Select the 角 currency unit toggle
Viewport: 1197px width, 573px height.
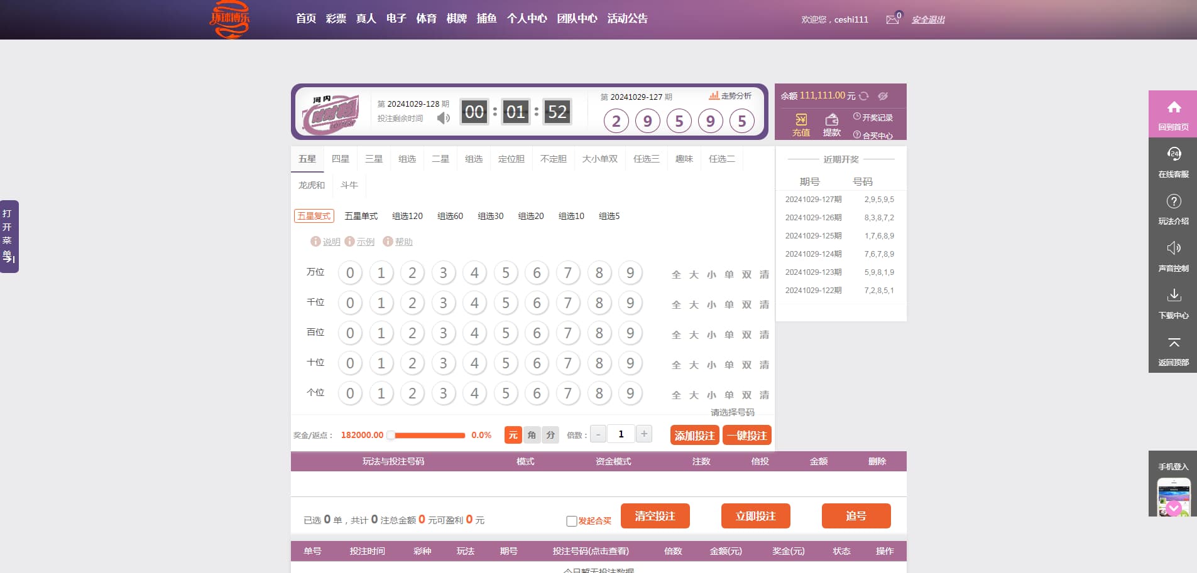pyautogui.click(x=532, y=435)
